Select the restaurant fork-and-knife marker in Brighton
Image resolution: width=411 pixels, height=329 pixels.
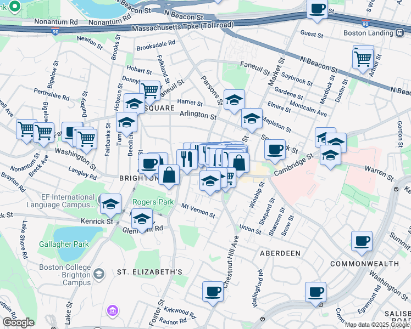pos(187,161)
